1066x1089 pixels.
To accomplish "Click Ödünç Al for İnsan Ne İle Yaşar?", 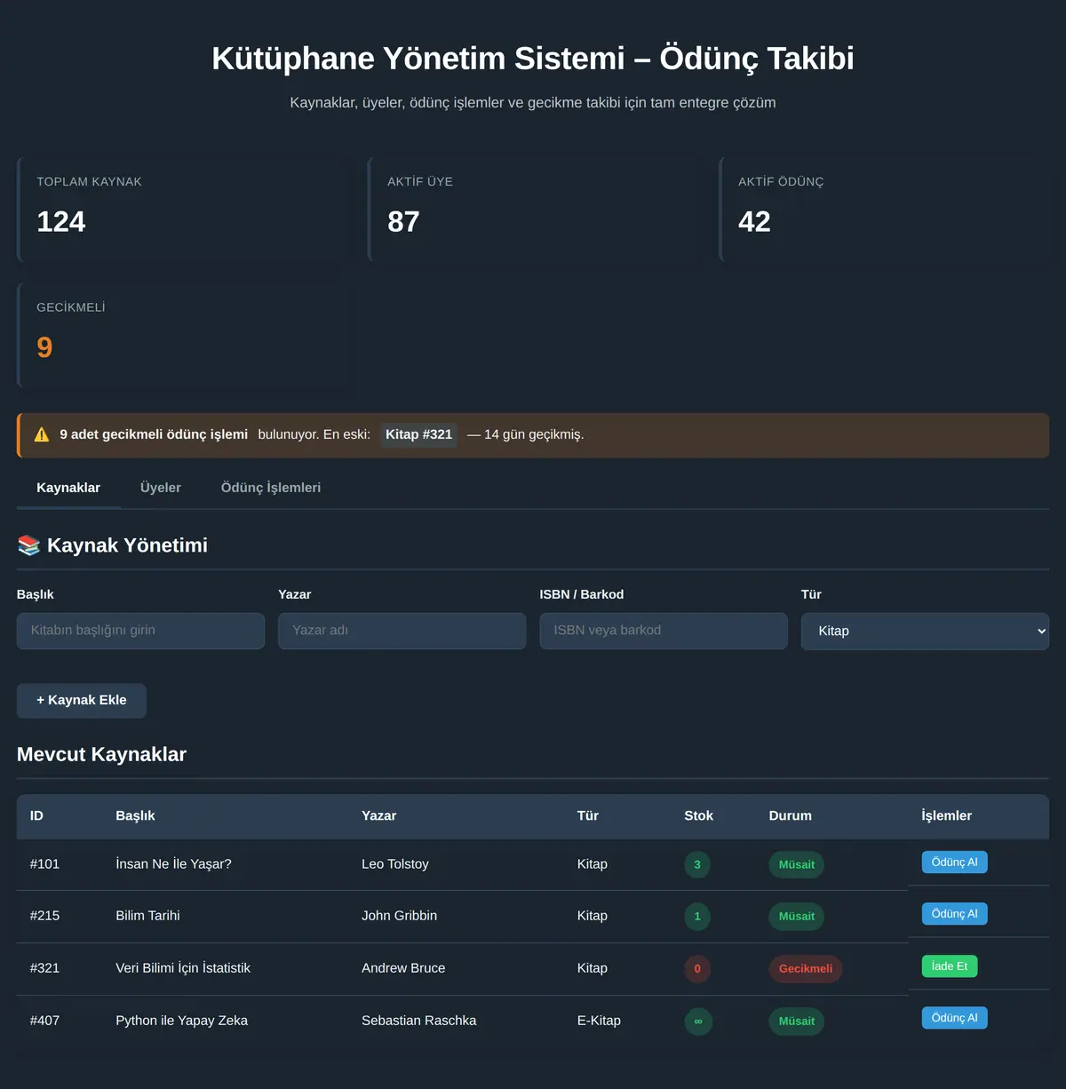I will pos(954,862).
